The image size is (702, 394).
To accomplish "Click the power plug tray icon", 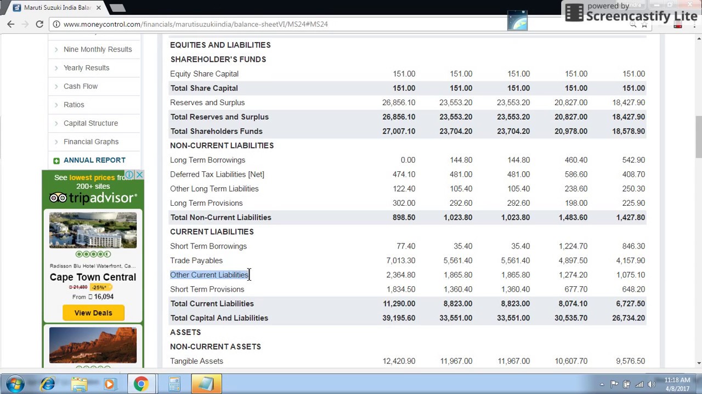I will click(x=627, y=384).
